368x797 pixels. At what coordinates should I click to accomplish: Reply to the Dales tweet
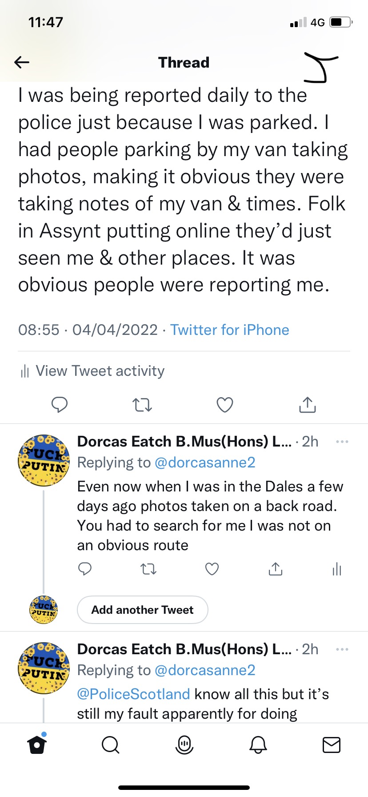85,569
